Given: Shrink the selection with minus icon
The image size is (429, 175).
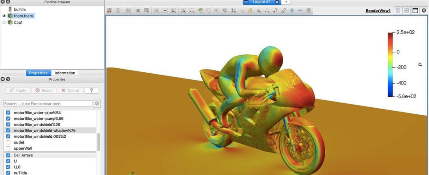Looking at the screenshot, I should point(300,10).
